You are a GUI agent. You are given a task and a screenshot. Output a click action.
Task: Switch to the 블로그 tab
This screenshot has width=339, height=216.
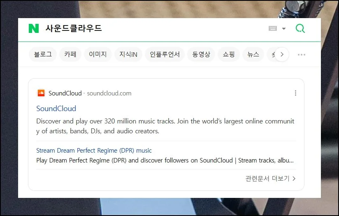pyautogui.click(x=43, y=54)
